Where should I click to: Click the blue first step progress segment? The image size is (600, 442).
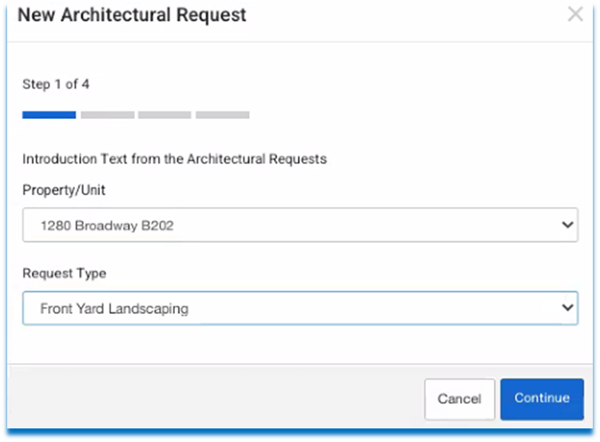49,115
